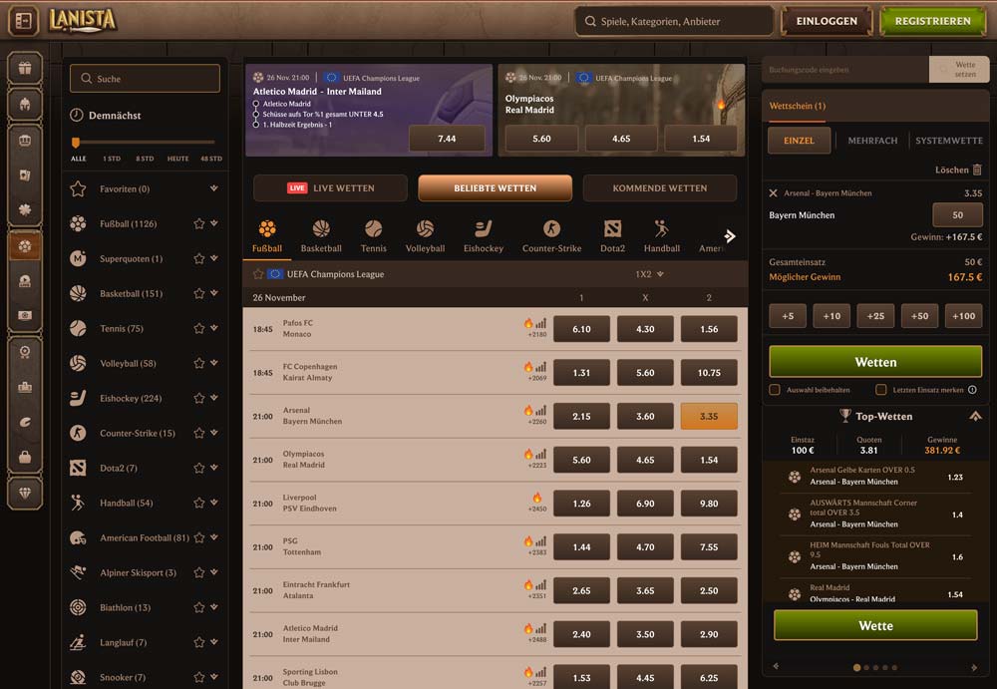
Task: Click the trash icon next to Löschen
Action: coord(977,171)
